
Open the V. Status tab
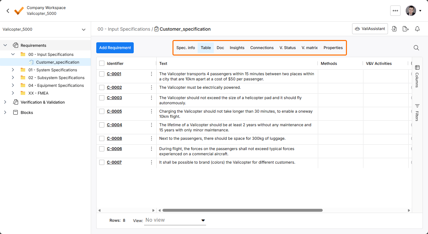[x=288, y=48]
